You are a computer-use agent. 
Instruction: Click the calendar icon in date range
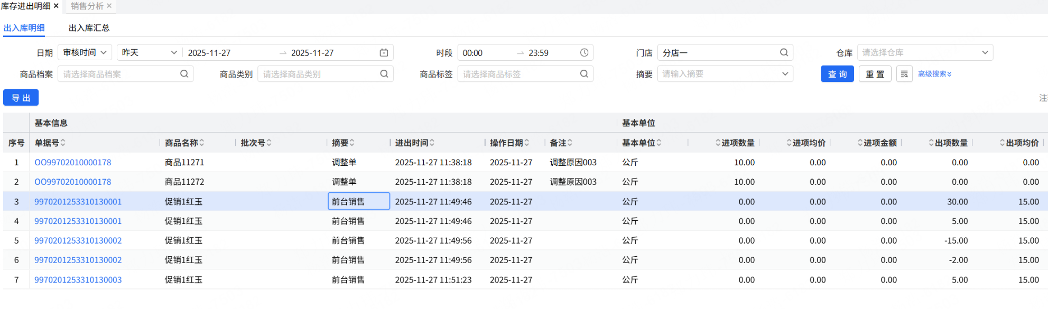pos(384,53)
